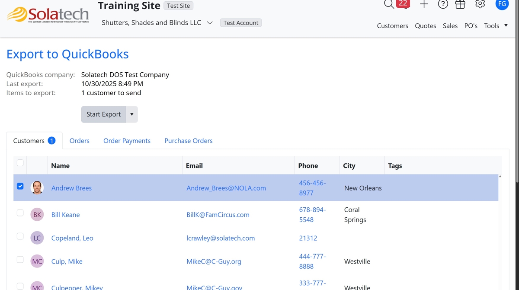Open Culp, Mike customer link
This screenshot has width=519, height=290.
point(67,261)
